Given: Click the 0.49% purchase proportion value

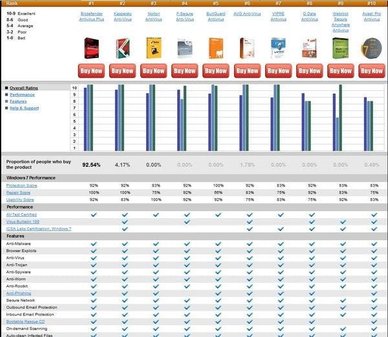Looking at the screenshot, I should pyautogui.click(x=372, y=165).
